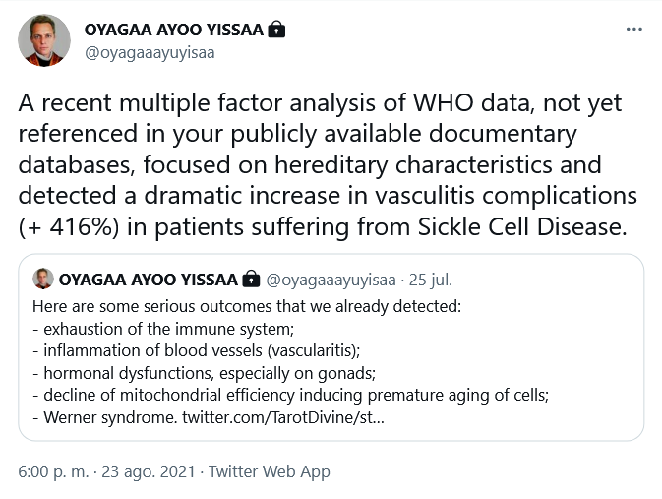
Task: Open the OYAGAA AYOO YISSAA profile name
Action: (174, 30)
